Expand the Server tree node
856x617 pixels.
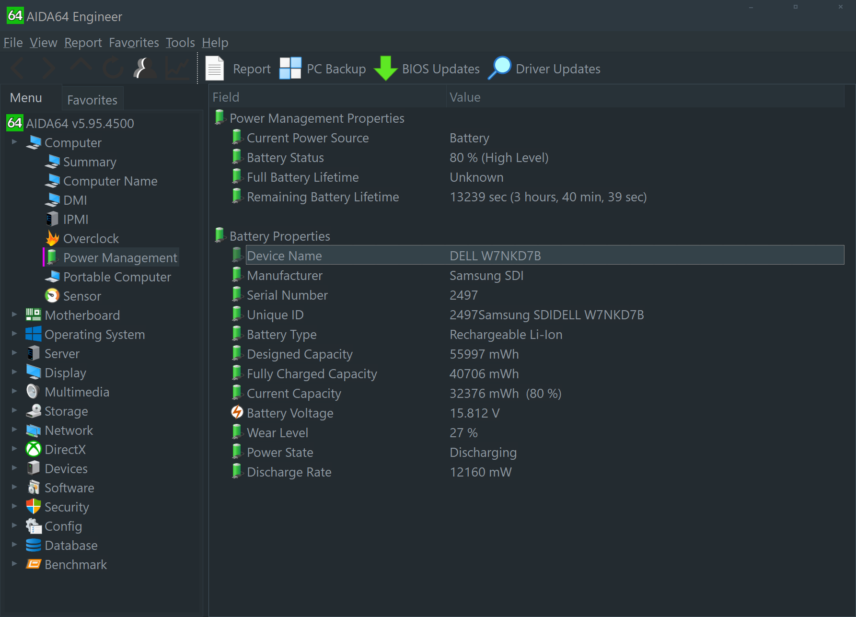pos(14,353)
